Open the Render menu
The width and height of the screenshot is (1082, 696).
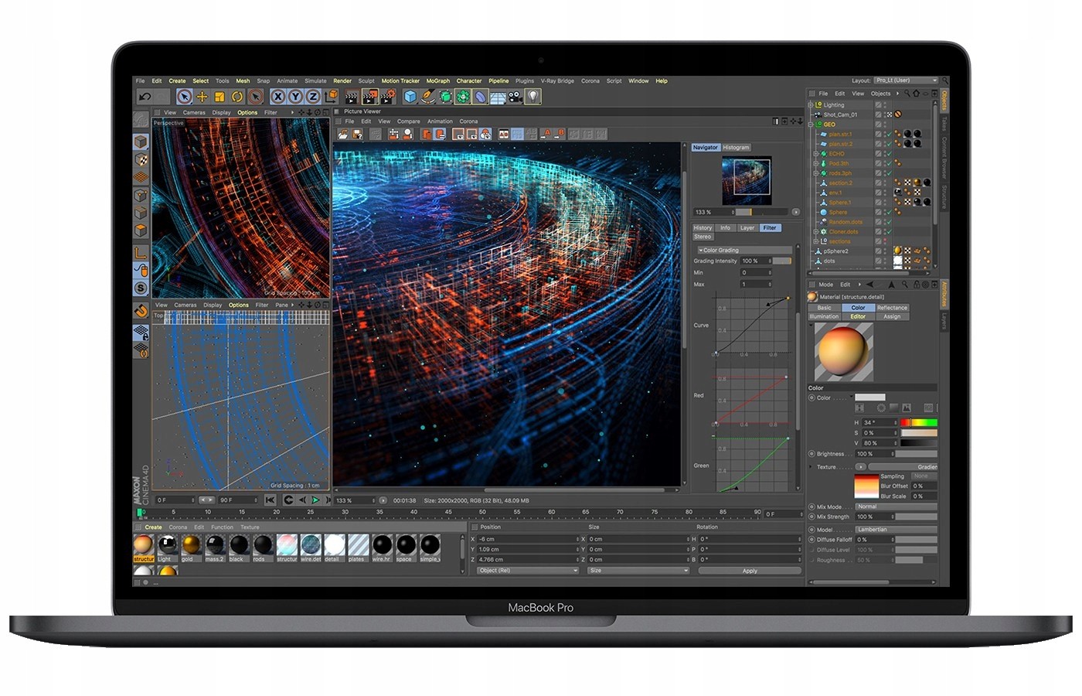coord(342,80)
